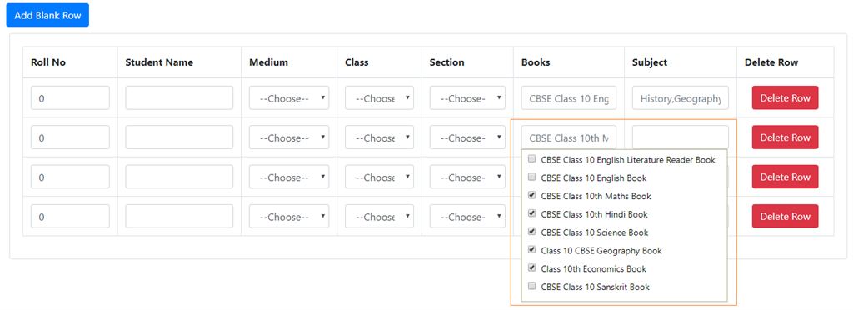The image size is (853, 310).
Task: Delete the first table row
Action: pyautogui.click(x=785, y=97)
